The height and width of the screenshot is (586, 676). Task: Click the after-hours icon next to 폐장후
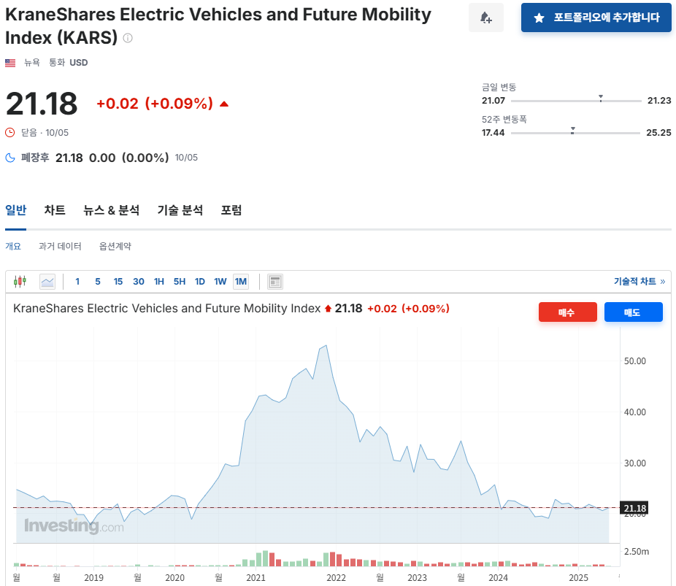[x=8, y=157]
